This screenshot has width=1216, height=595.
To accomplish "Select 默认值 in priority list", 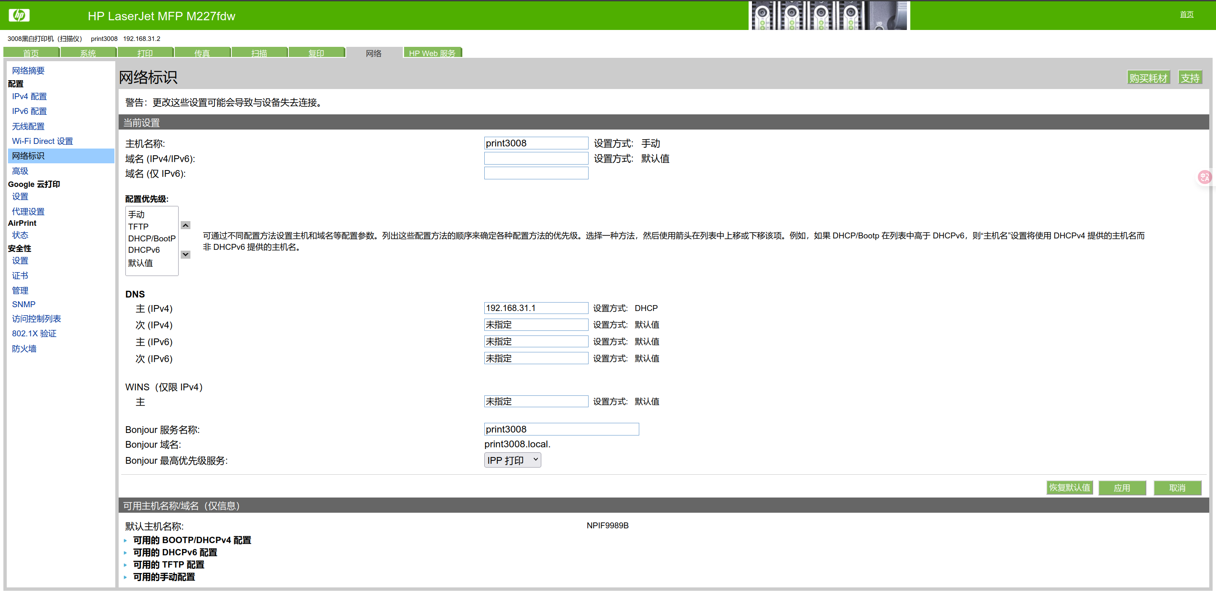I will point(152,263).
